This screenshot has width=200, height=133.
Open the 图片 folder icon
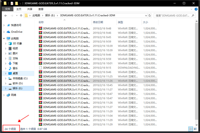coord(10,54)
